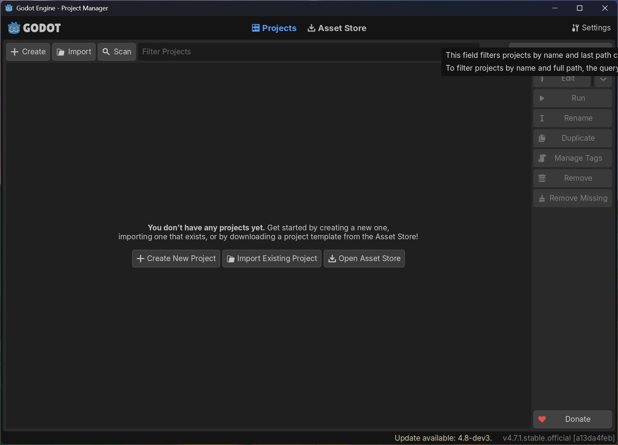The image size is (618, 445).
Task: Open the Asset Store tab
Action: coord(337,28)
